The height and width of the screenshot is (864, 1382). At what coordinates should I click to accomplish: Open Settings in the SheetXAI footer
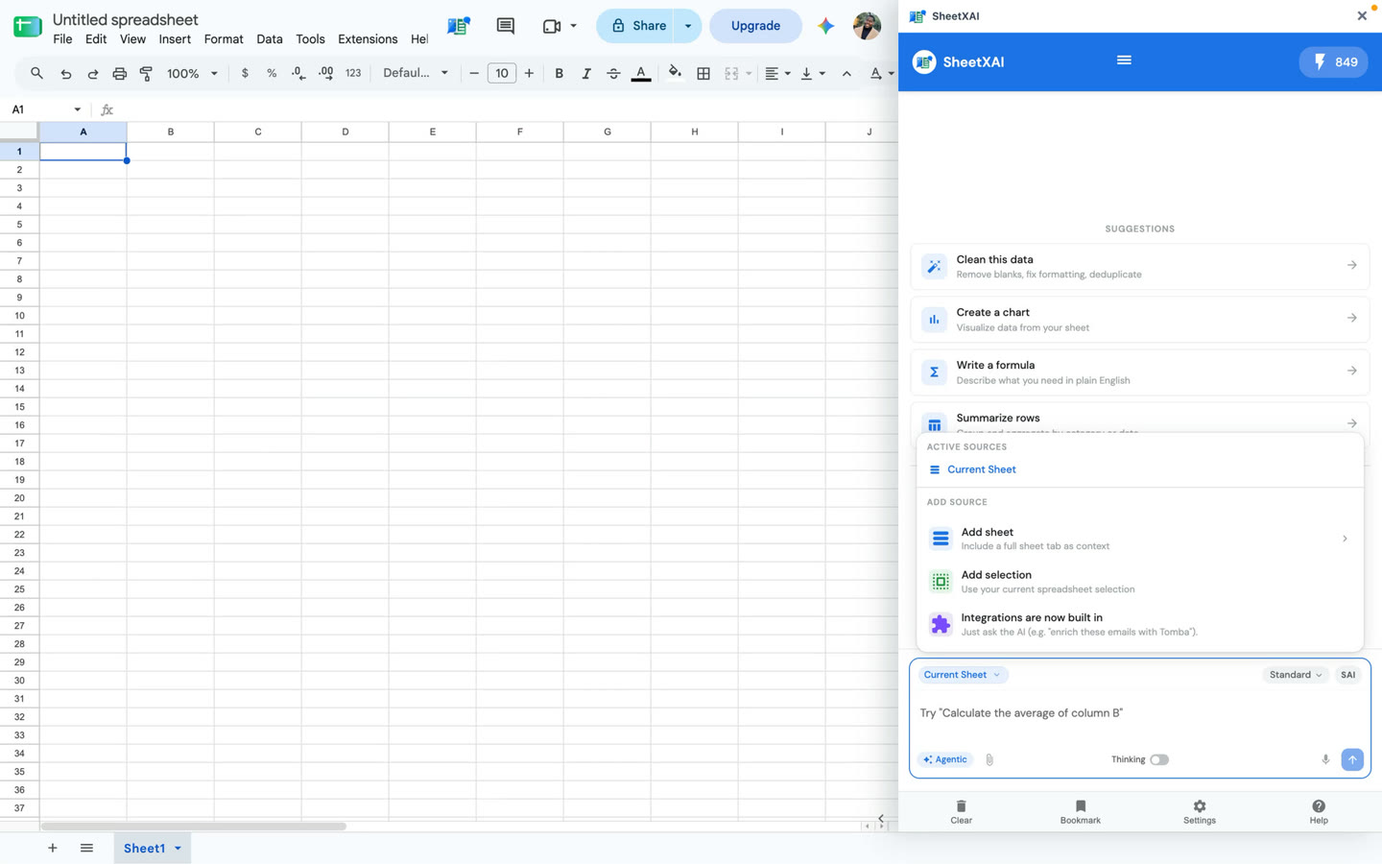tap(1199, 811)
